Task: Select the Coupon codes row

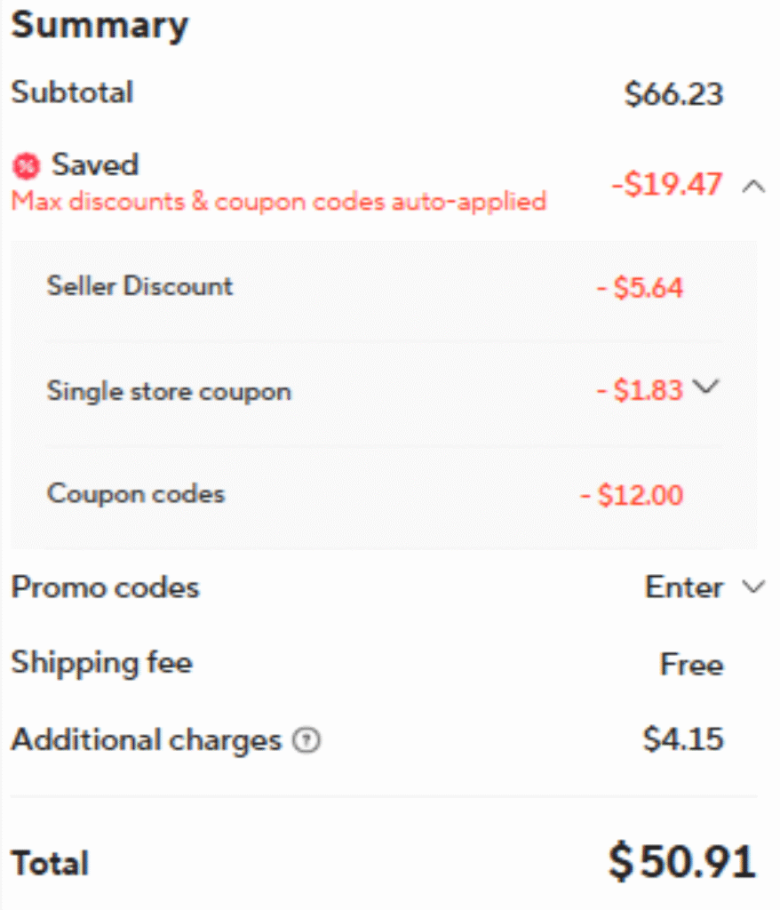Action: tap(136, 493)
